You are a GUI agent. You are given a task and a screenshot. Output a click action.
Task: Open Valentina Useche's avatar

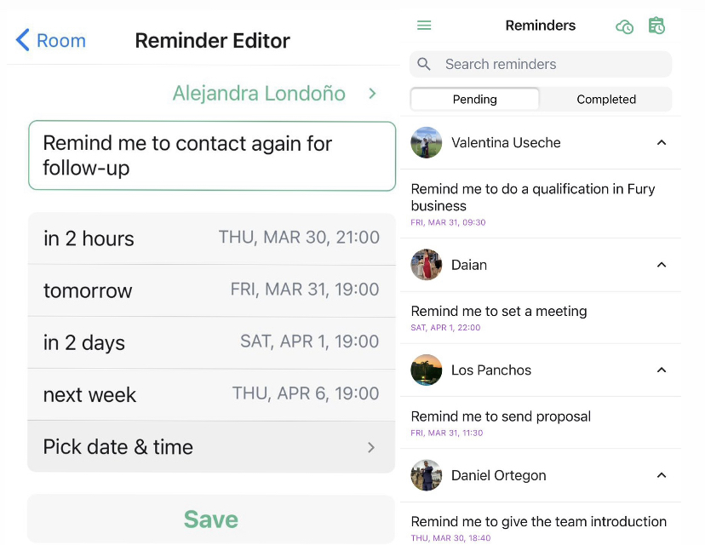426,142
